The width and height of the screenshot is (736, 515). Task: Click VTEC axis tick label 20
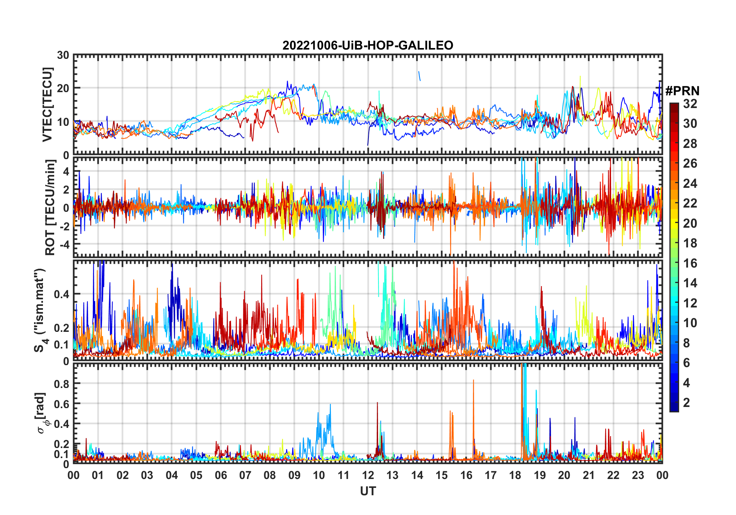pos(63,88)
